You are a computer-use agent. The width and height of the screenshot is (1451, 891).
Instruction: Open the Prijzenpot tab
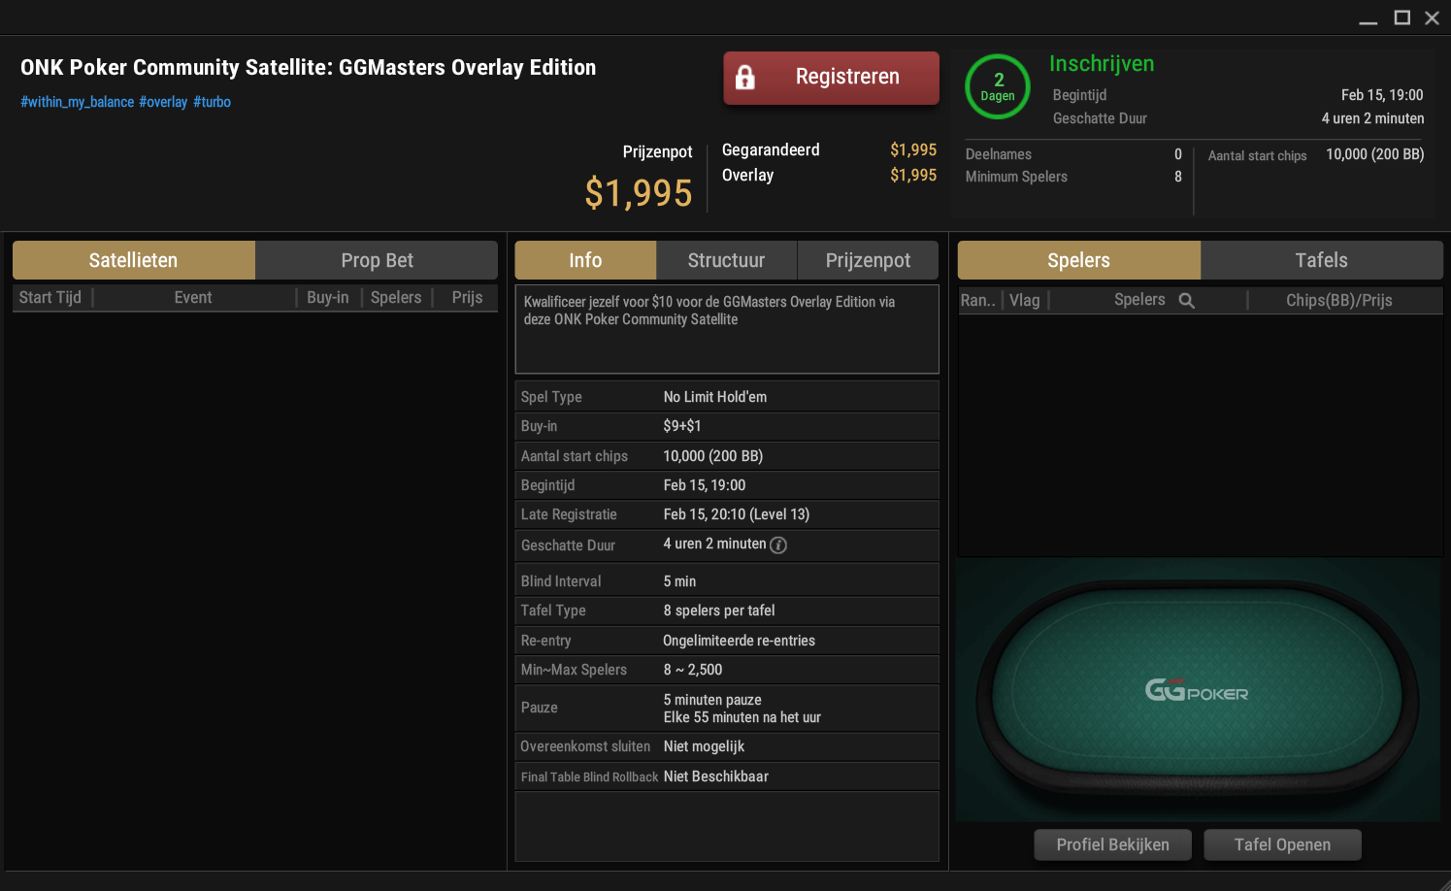coord(868,260)
